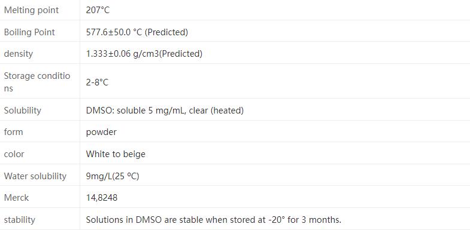
Task: Select the 1.333±0.06 g/cm3 density value
Action: (x=144, y=54)
